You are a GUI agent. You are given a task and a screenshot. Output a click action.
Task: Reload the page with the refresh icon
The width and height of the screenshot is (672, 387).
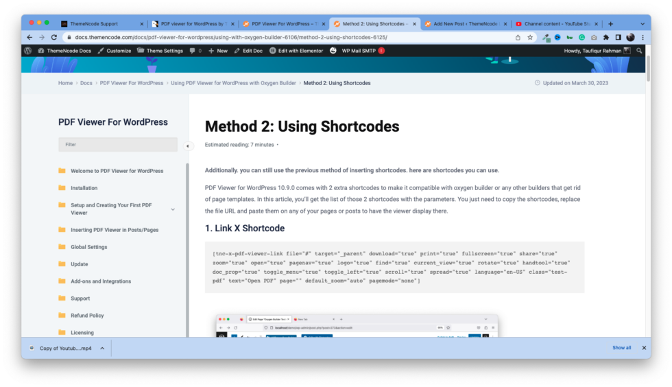point(54,37)
